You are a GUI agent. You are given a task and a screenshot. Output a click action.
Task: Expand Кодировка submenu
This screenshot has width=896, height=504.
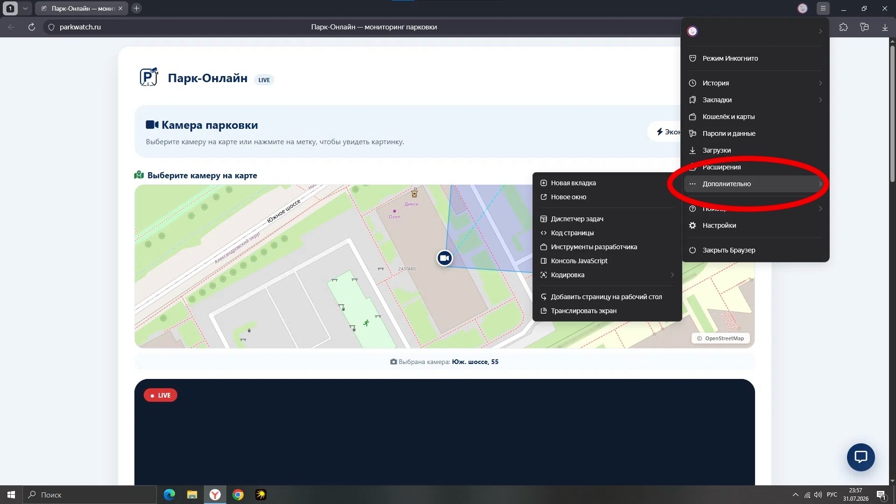607,275
